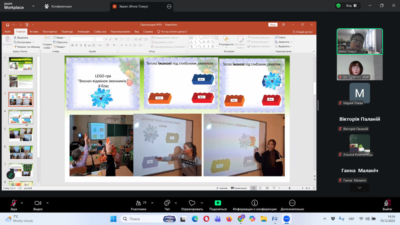Open the Вид view layout dropdown
This screenshot has height=225, width=400.
click(351, 6)
